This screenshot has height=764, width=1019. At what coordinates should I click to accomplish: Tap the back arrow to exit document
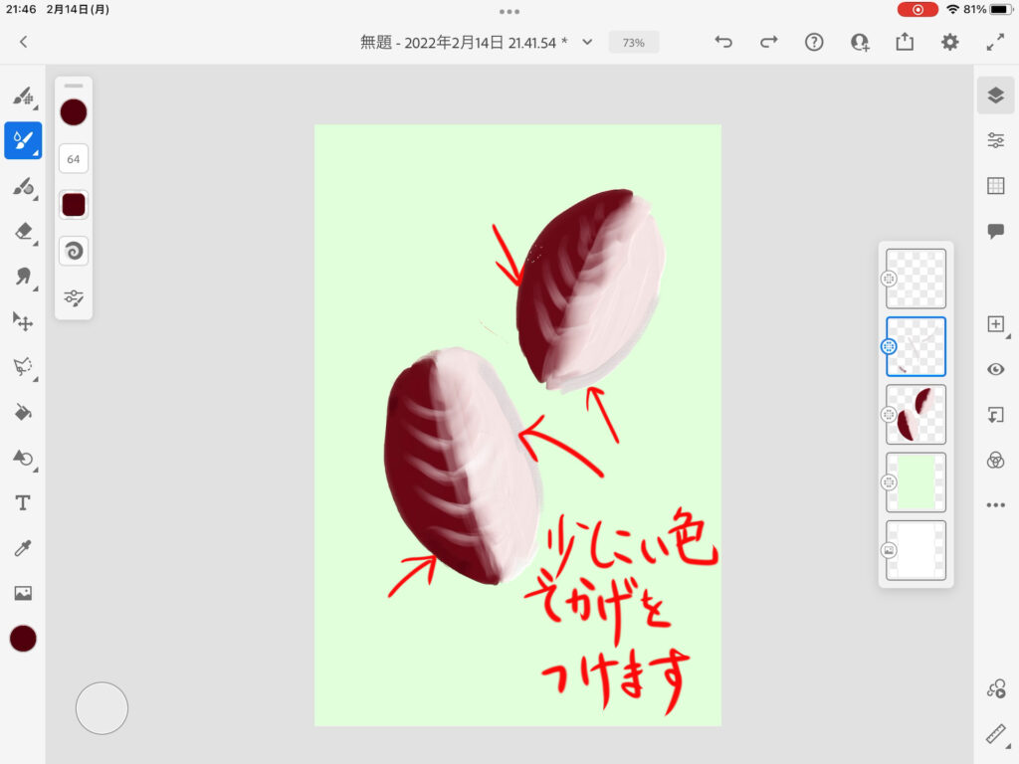point(24,42)
